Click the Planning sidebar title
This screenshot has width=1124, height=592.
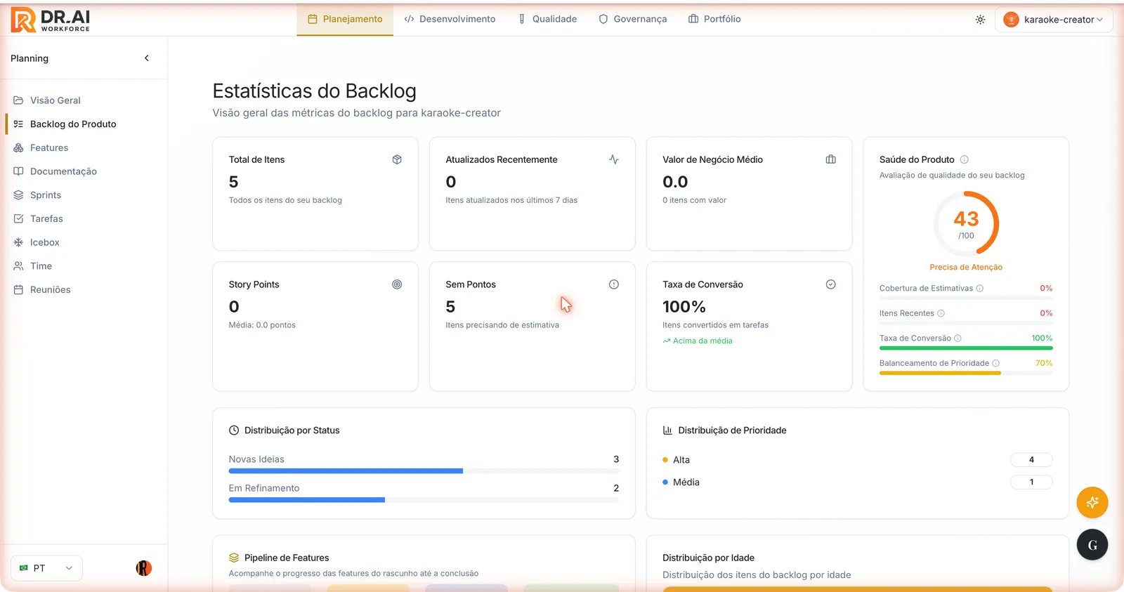pyautogui.click(x=30, y=58)
